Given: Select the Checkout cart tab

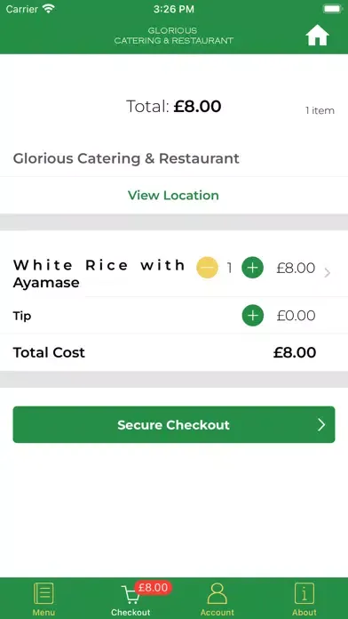Looking at the screenshot, I should [130, 599].
